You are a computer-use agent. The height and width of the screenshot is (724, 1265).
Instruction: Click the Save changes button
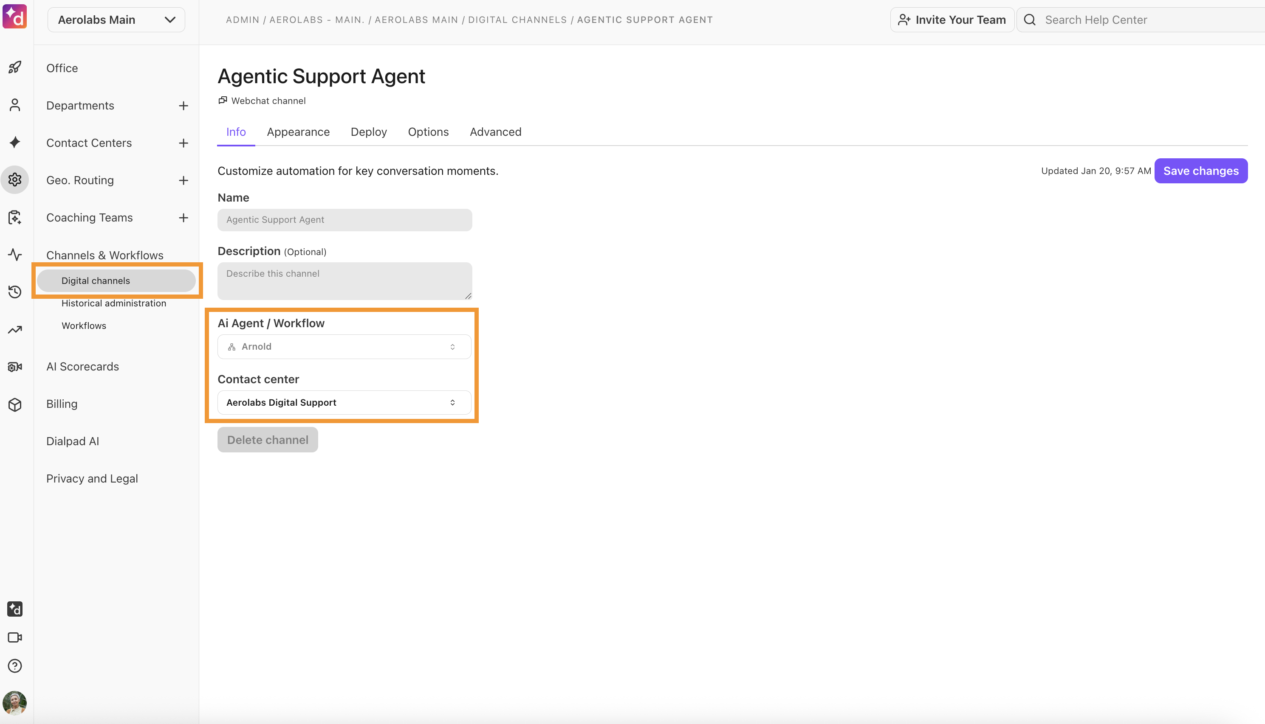tap(1201, 171)
